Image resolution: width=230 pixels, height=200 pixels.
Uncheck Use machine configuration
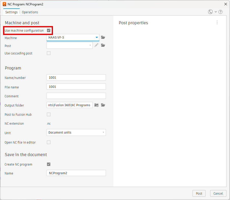pos(49,30)
